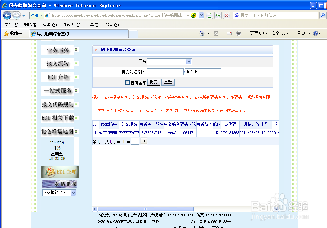Expand the *友情链接* dropdown list
Screen dimensions: 327x228
(x=73, y=193)
